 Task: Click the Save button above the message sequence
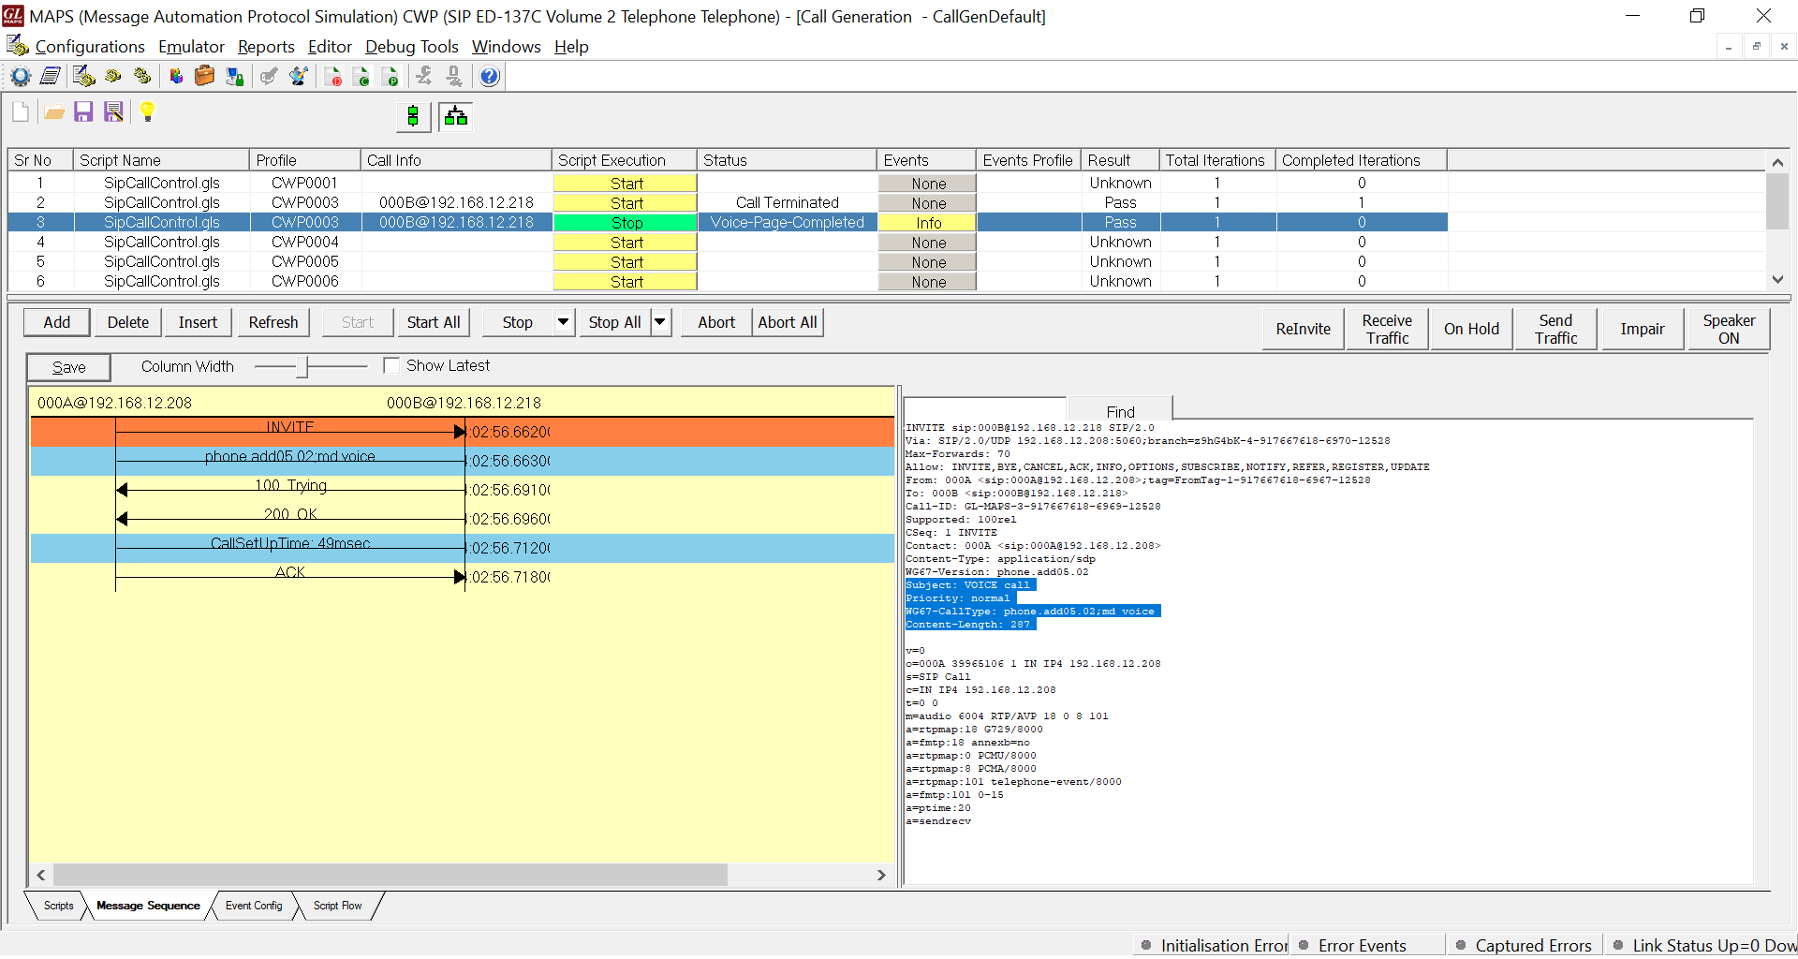point(68,367)
